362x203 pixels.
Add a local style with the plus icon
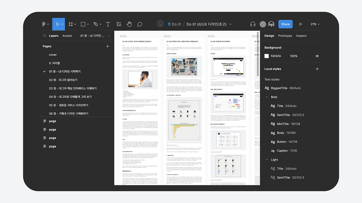click(317, 69)
